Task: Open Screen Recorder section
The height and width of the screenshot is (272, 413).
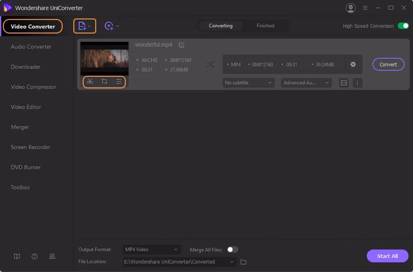Action: [x=30, y=147]
